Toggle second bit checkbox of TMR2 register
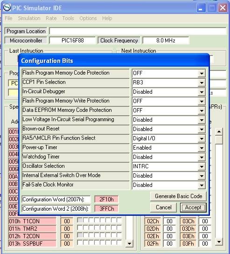 85,228
